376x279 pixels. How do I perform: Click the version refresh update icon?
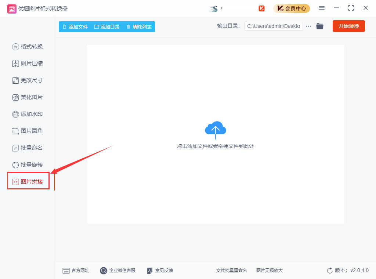pyautogui.click(x=330, y=270)
